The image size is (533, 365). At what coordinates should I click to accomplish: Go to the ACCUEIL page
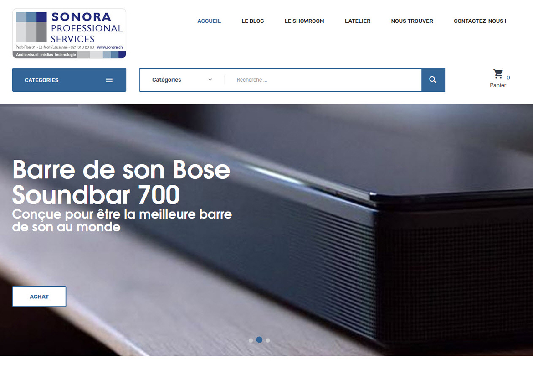click(209, 21)
